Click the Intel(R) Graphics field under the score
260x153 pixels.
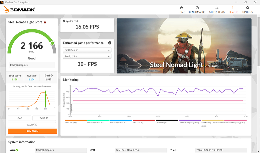point(32,65)
